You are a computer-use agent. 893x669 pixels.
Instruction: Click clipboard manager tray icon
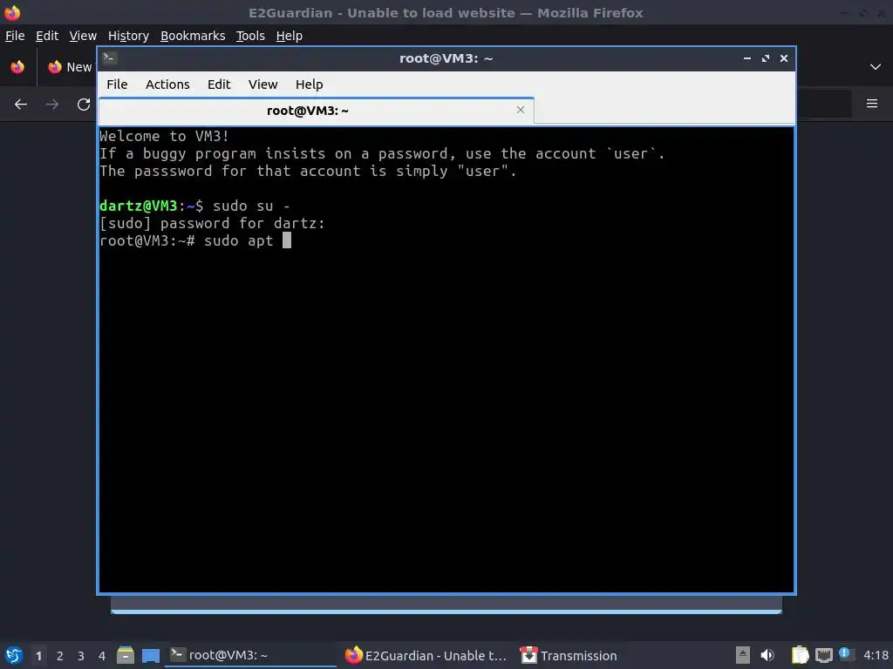coord(801,655)
